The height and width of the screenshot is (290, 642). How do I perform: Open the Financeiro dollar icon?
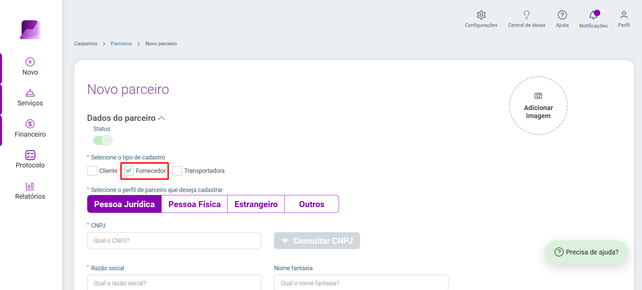(30, 124)
